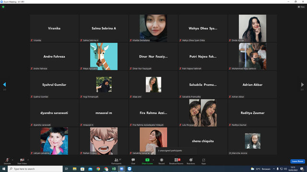Open the Windows Start menu
This screenshot has width=307, height=172.
pos(4,169)
